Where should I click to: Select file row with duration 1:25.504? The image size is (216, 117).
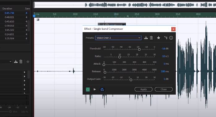coord(15,38)
